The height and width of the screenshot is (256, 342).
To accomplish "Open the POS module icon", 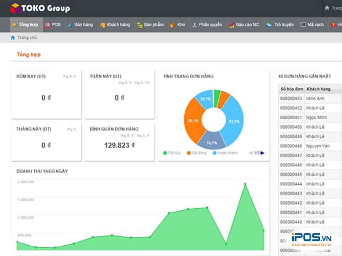I will (x=47, y=25).
